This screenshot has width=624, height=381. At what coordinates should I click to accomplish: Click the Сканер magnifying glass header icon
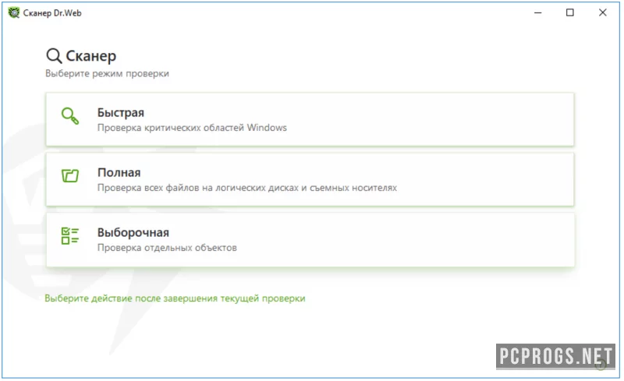coord(54,56)
